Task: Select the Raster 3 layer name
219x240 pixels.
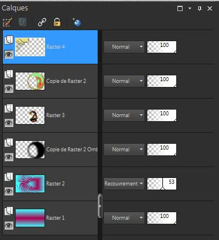Action: (x=55, y=115)
